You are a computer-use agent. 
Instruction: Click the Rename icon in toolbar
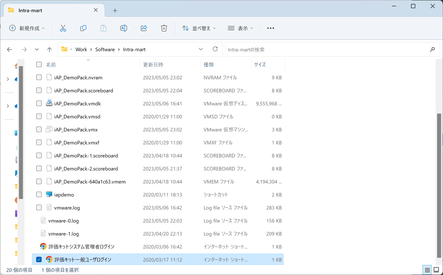click(x=124, y=28)
